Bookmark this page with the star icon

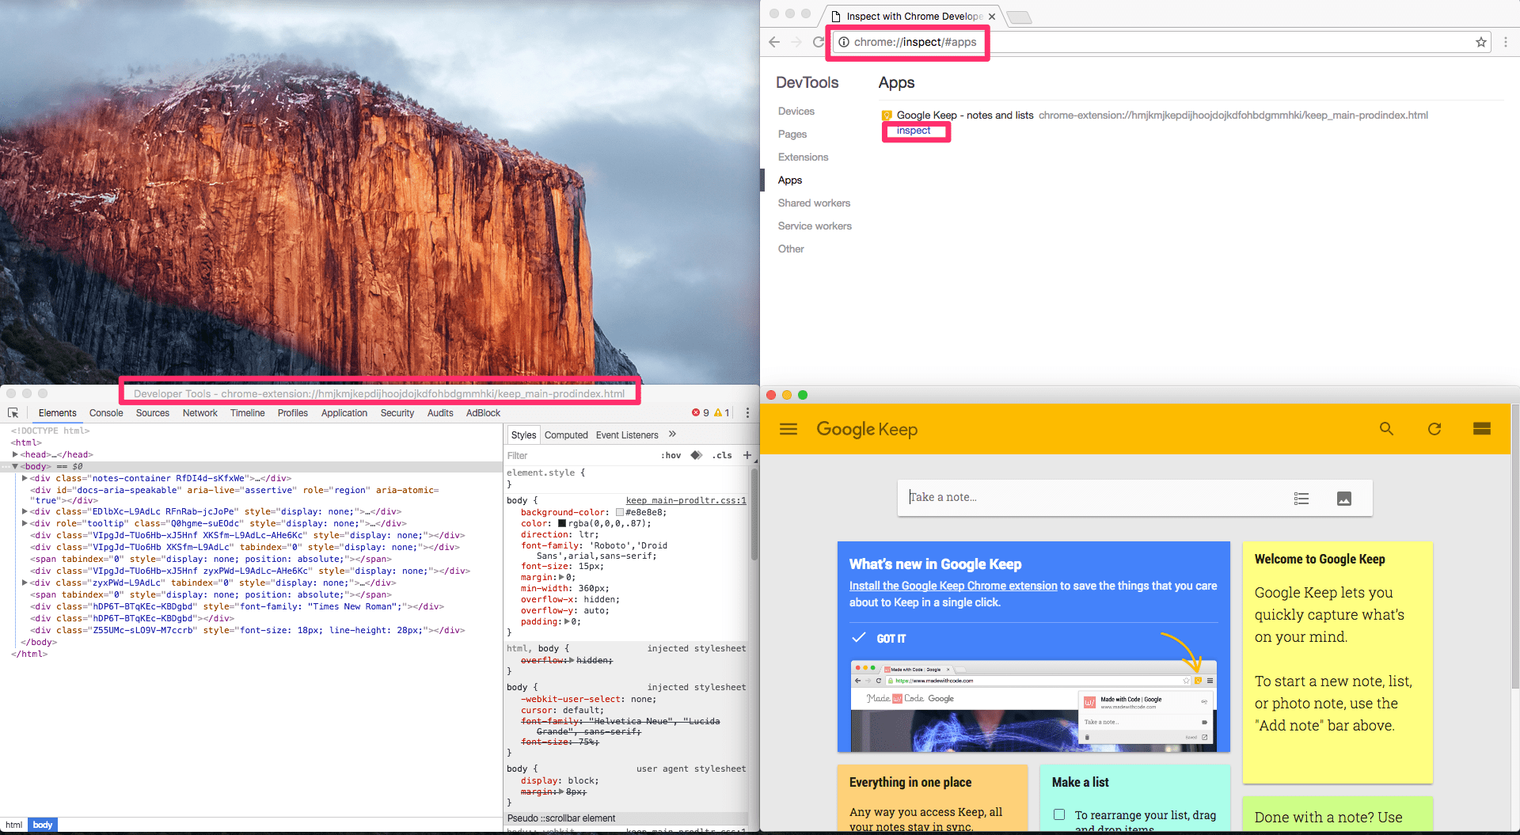click(x=1480, y=42)
